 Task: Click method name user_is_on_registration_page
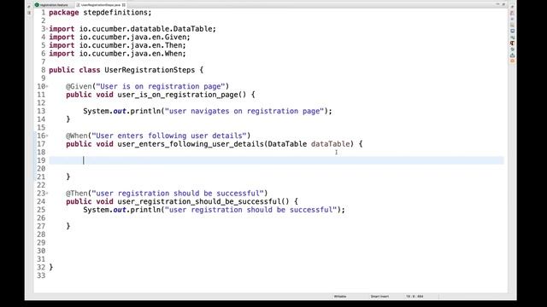(x=179, y=95)
